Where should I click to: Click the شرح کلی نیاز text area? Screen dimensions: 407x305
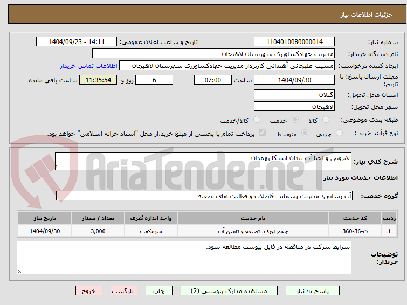point(203,161)
